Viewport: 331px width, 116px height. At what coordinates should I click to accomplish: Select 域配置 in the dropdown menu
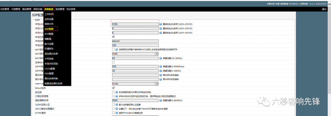(x=48, y=39)
